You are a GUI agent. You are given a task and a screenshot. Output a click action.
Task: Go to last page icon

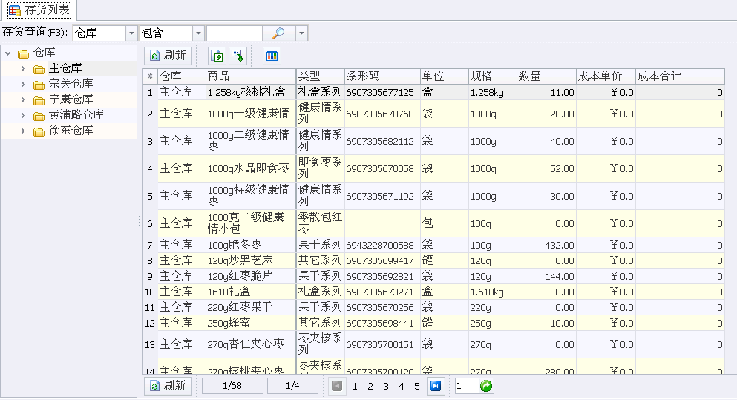click(435, 386)
